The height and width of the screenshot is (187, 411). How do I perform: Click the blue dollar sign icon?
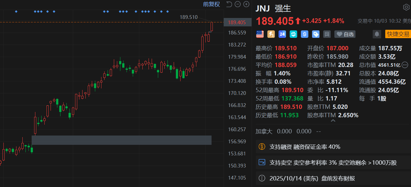point(305,34)
